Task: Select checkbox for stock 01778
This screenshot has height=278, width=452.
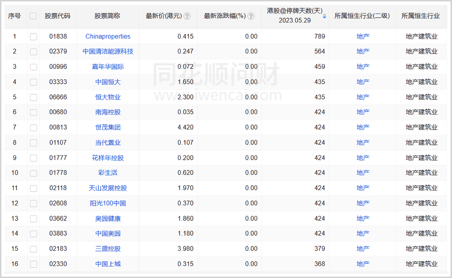Action: click(33, 173)
